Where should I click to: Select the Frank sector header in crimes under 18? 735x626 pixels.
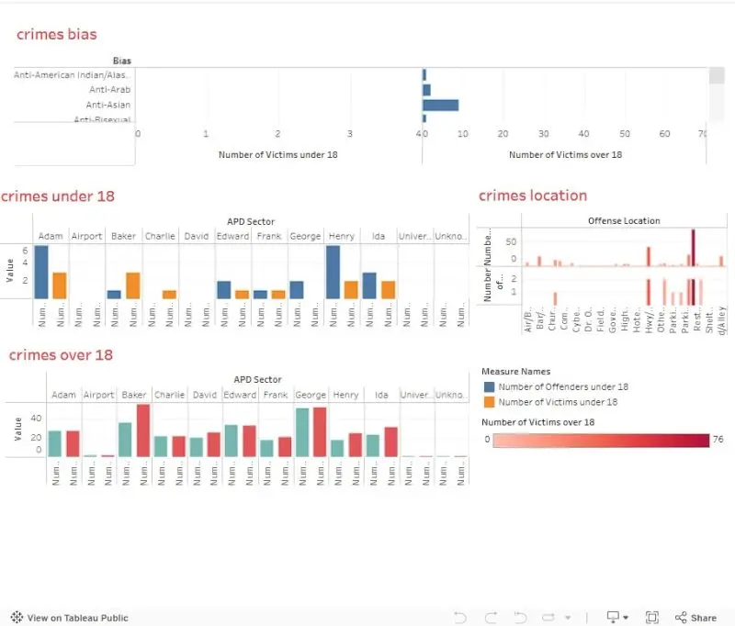pyautogui.click(x=269, y=236)
